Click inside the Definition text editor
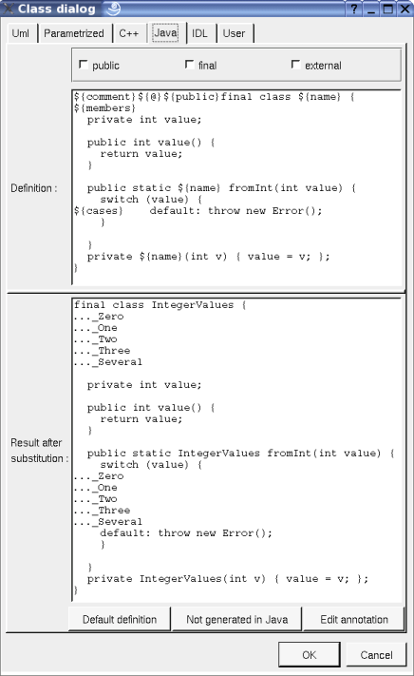This screenshot has width=414, height=676. coord(236,187)
